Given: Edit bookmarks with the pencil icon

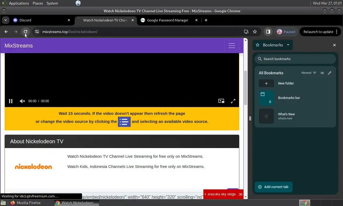Looking at the screenshot, I should pyautogui.click(x=330, y=73).
